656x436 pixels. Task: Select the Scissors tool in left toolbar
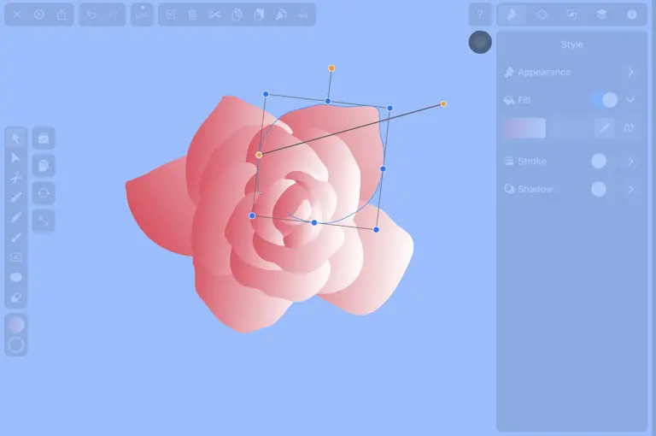pyautogui.click(x=16, y=178)
